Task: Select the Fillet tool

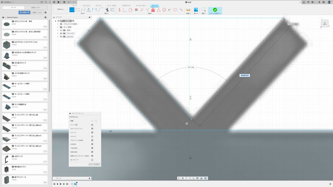Action: (101, 10)
